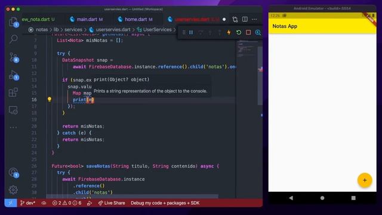This screenshot has width=382, height=215.
Task: Click the status bar icon before Live Share
Action: 90,203
